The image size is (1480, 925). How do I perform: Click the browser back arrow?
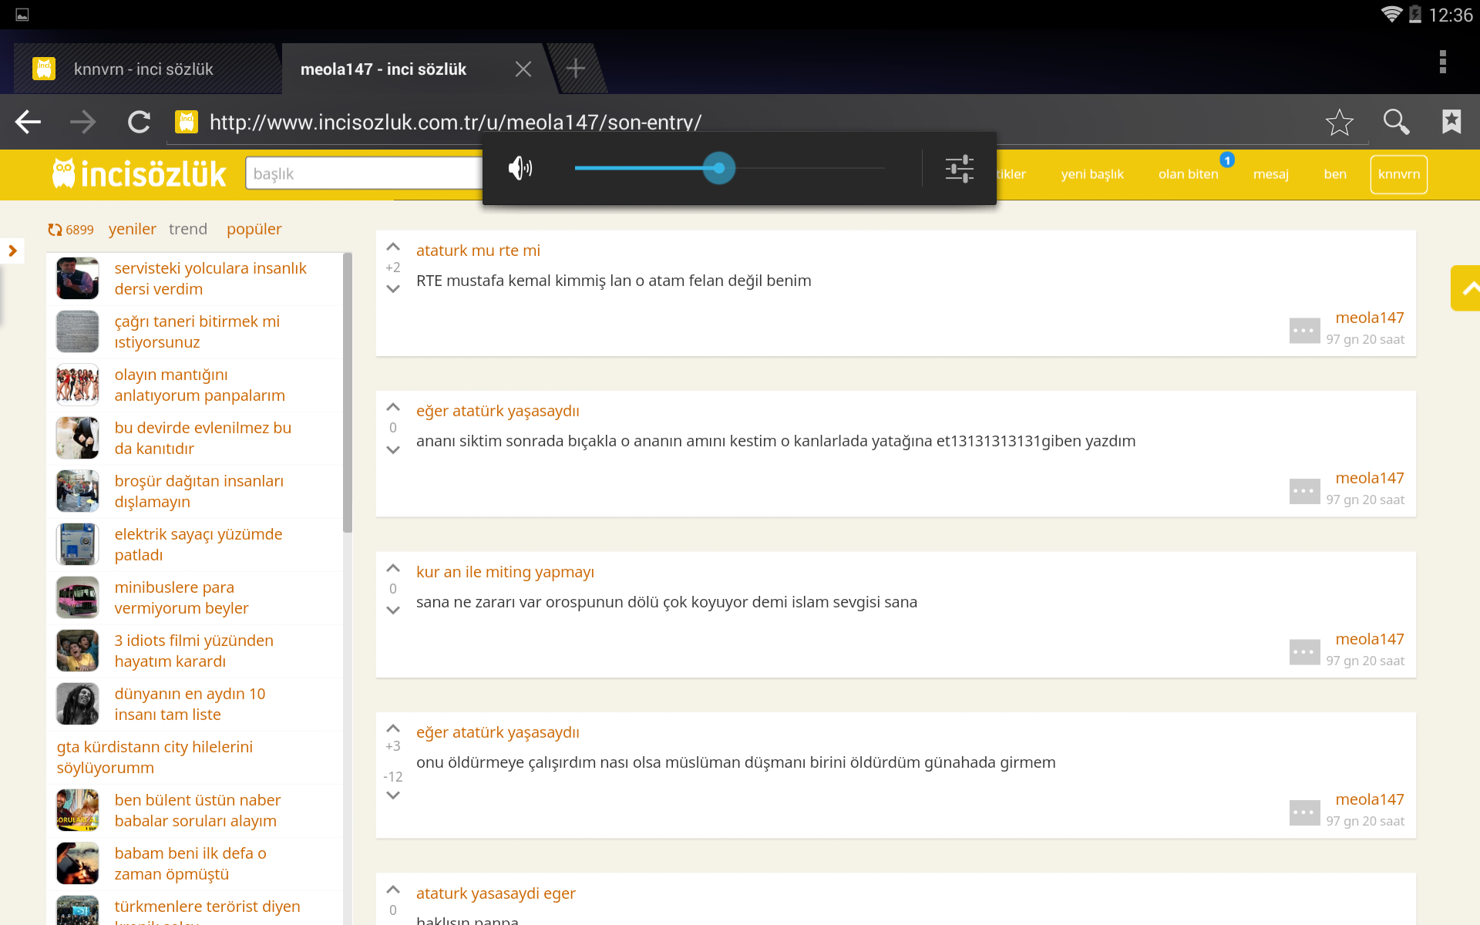[x=29, y=122]
